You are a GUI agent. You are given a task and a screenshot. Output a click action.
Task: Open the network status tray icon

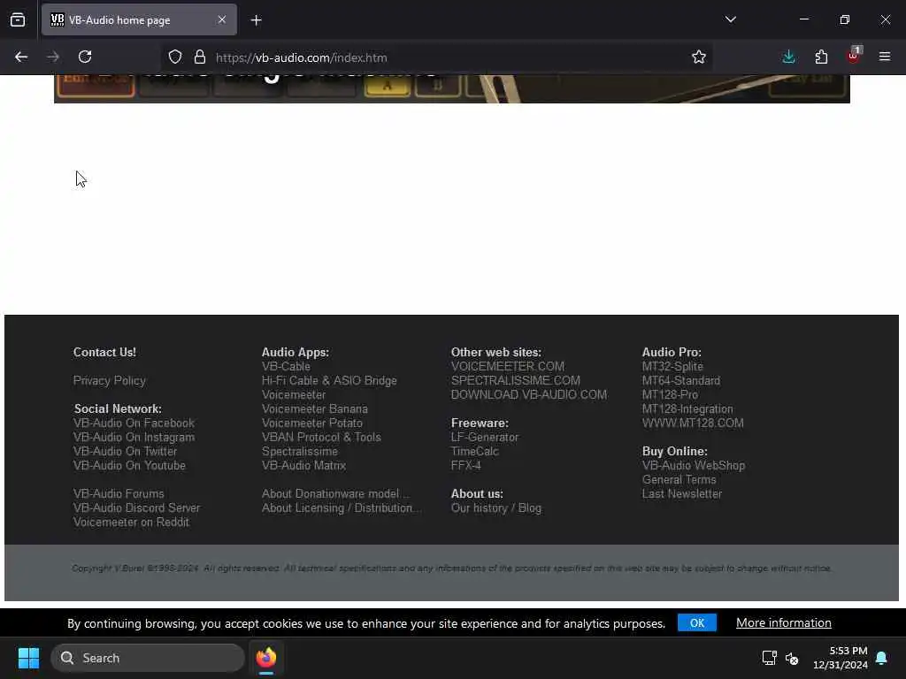[769, 658]
